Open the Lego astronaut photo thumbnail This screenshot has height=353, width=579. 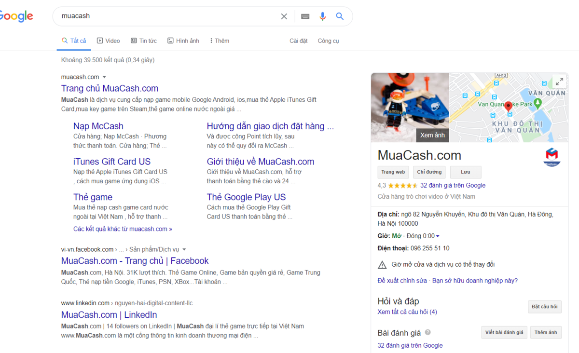410,108
